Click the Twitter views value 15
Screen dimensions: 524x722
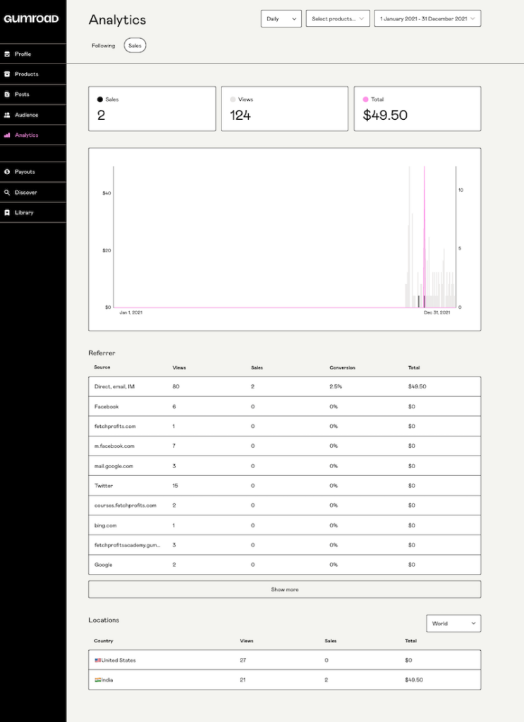tap(175, 486)
